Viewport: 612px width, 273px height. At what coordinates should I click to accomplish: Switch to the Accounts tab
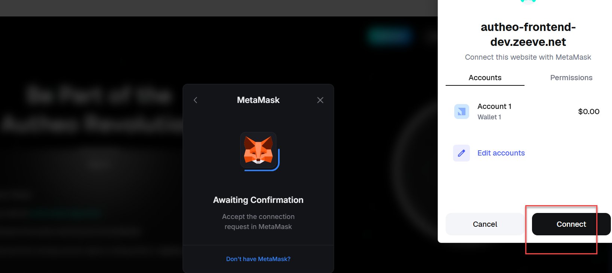point(485,78)
